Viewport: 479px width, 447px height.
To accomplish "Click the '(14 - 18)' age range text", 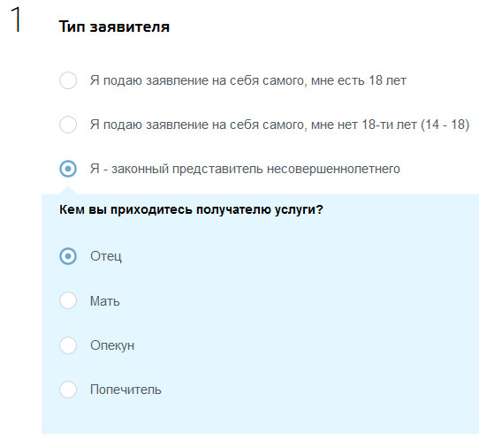I will pos(445,125).
